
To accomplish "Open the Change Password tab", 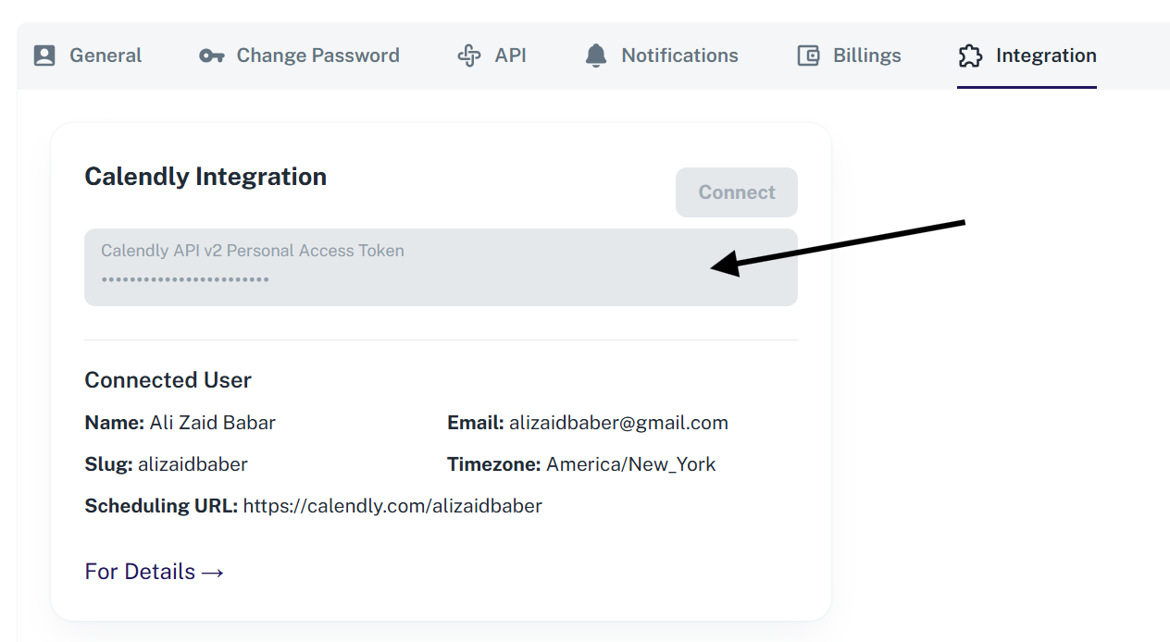I will point(317,56).
